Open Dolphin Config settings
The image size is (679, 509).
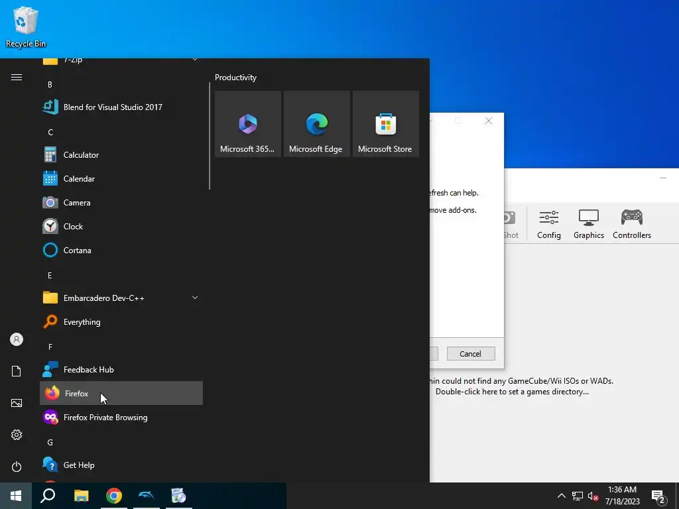click(x=548, y=224)
